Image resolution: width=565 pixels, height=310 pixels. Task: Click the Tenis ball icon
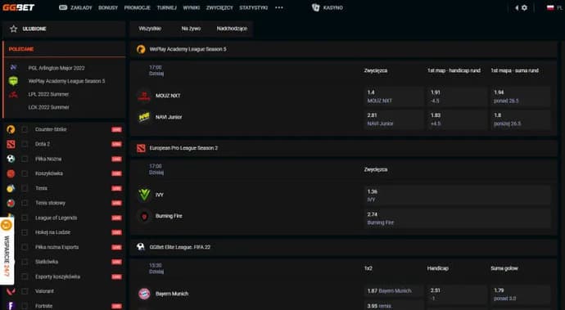pos(11,188)
